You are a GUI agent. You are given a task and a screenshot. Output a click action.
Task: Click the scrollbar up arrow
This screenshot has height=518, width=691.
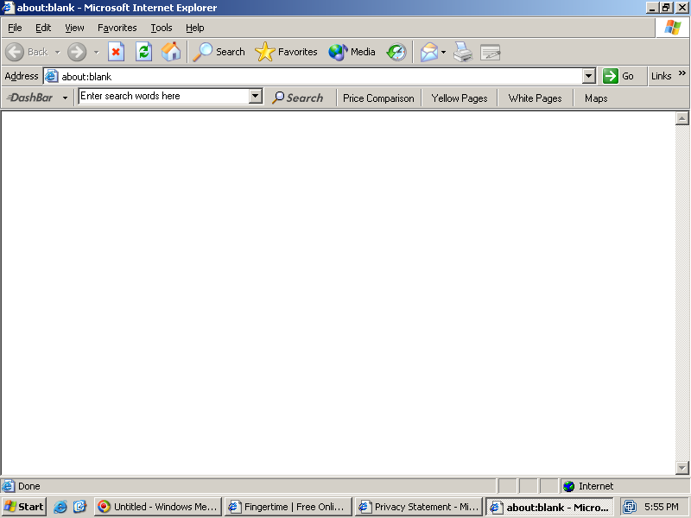click(x=681, y=118)
